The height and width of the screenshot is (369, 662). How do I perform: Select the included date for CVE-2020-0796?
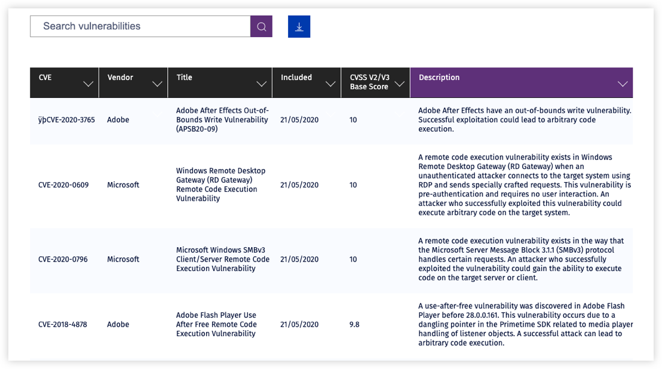(299, 259)
